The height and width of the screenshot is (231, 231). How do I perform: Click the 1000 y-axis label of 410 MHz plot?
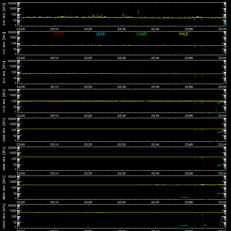click(13, 37)
